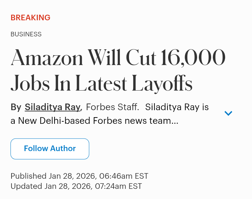Screen dimensions: 252x199
Task: Click the red BREAKING label
Action: 30,17
